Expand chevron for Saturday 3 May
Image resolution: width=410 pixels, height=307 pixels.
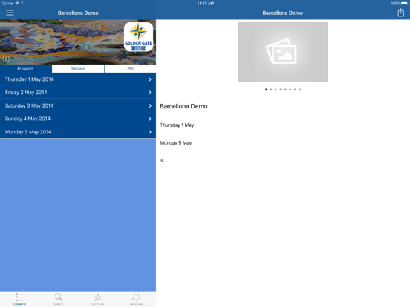pos(150,106)
